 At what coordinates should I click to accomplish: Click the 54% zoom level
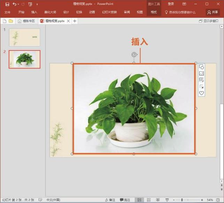210,200
